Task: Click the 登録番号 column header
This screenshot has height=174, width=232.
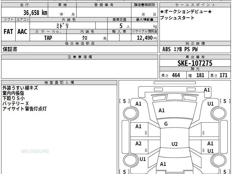Action: point(104,5)
